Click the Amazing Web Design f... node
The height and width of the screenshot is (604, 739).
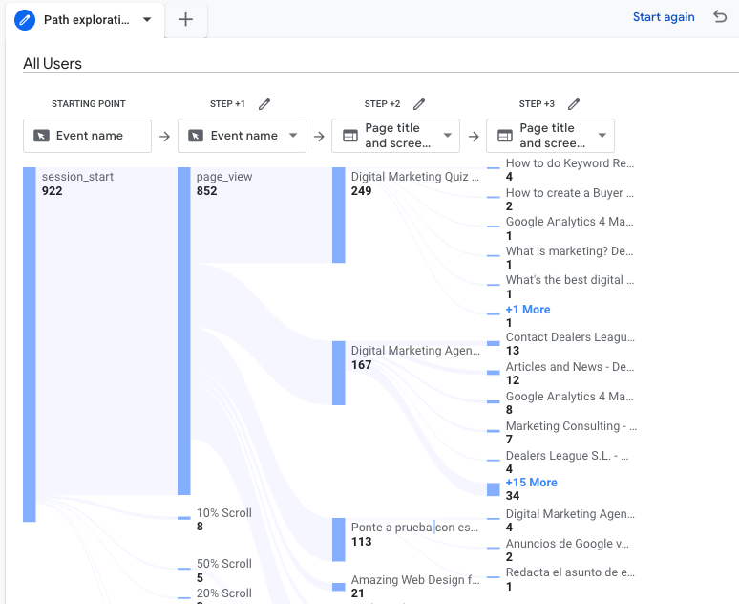pyautogui.click(x=338, y=587)
